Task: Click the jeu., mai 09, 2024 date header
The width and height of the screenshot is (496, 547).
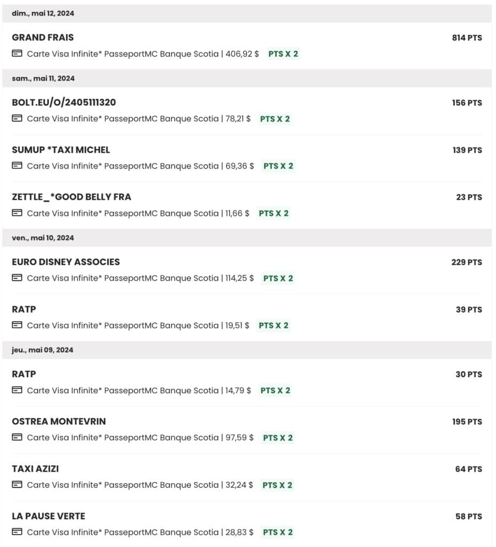Action: [x=43, y=350]
